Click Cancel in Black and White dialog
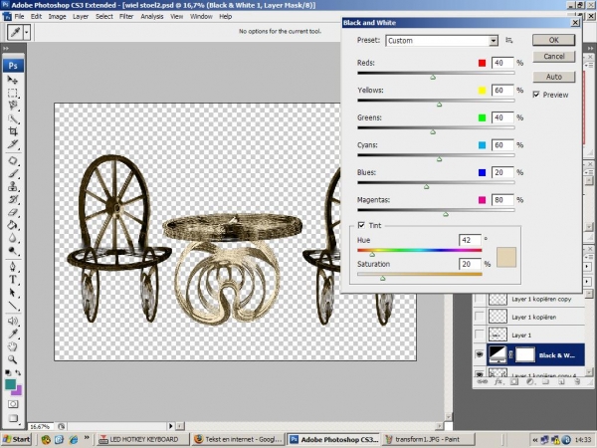Viewport: 597px width, 448px height. [x=553, y=57]
